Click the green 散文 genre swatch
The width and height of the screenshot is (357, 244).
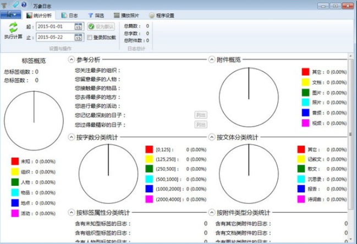(x=301, y=169)
